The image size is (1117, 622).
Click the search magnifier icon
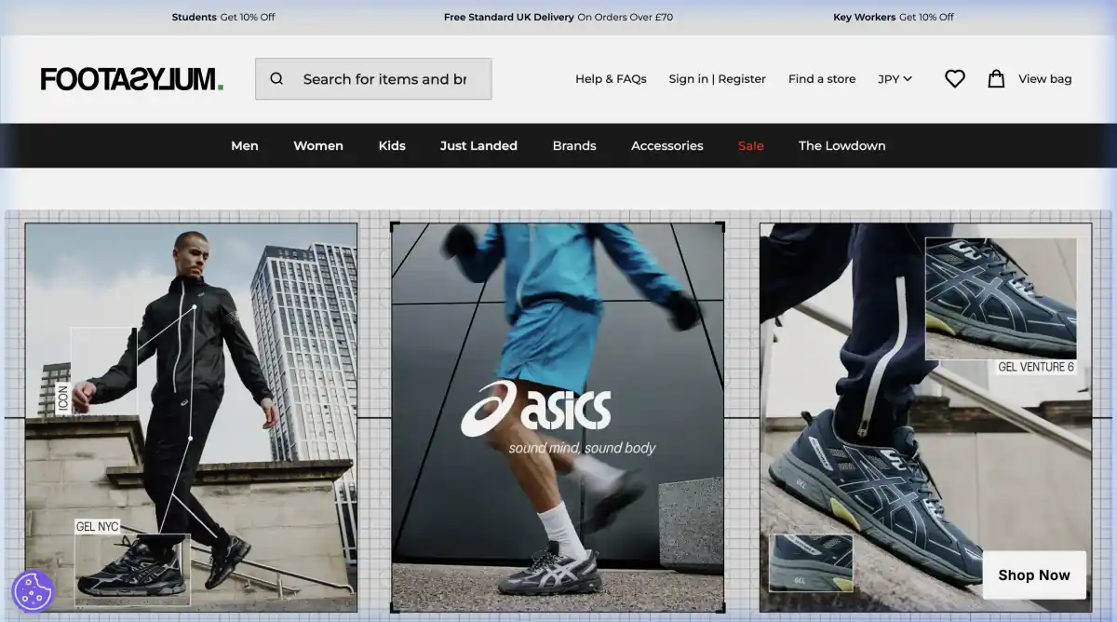coord(276,79)
